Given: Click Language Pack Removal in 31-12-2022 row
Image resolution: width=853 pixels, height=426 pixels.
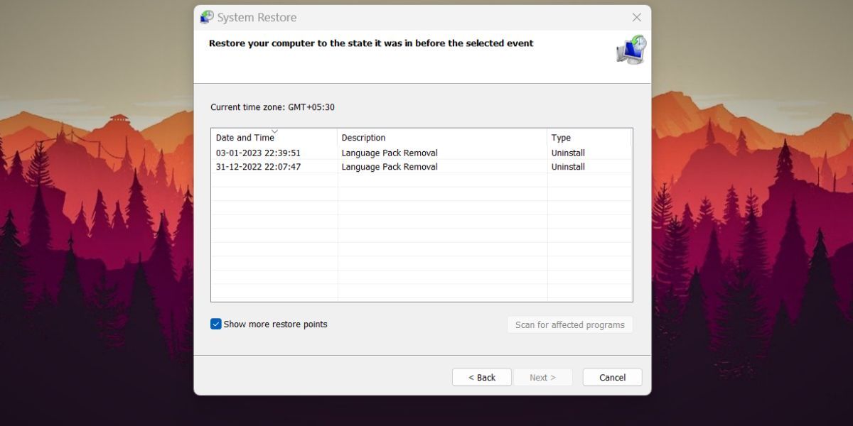Looking at the screenshot, I should click(x=390, y=167).
